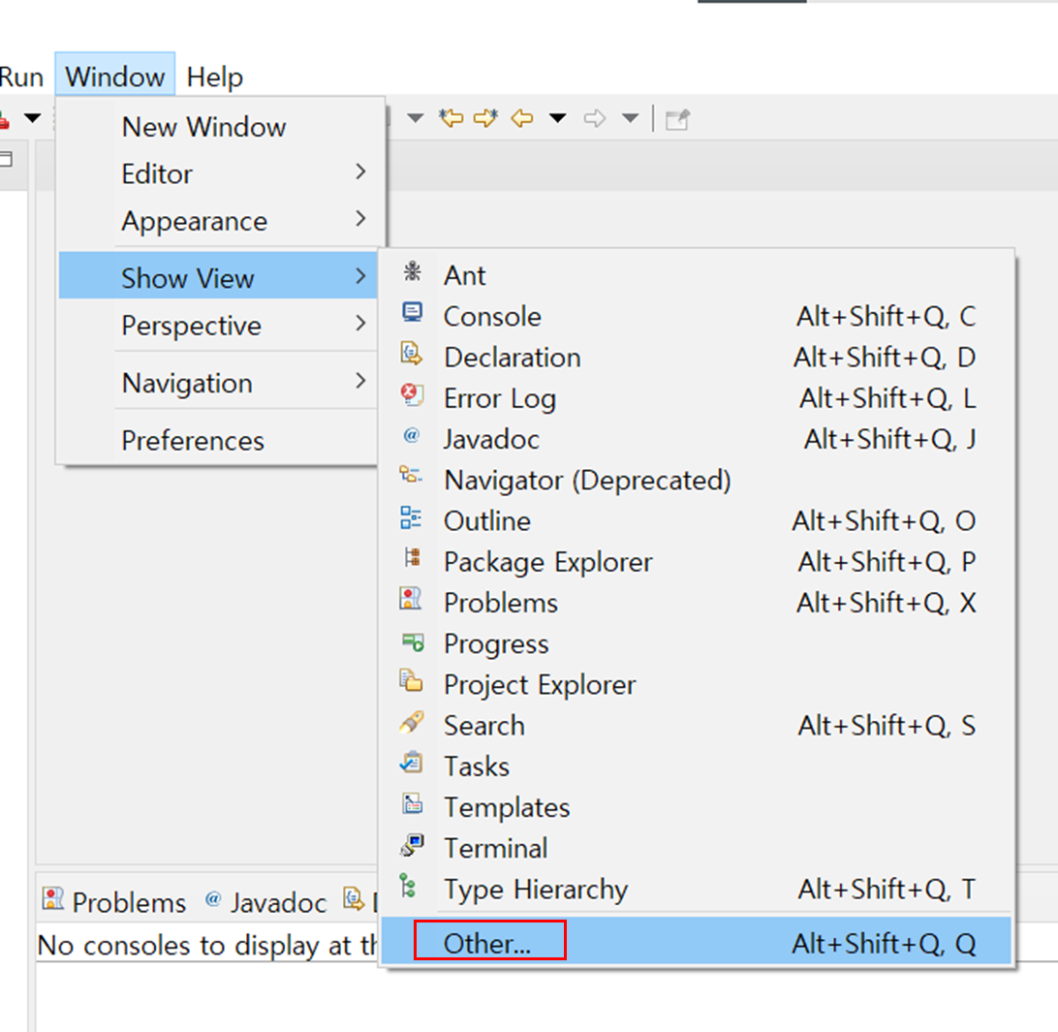
Task: Click the Type Hierarchy icon
Action: (408, 886)
